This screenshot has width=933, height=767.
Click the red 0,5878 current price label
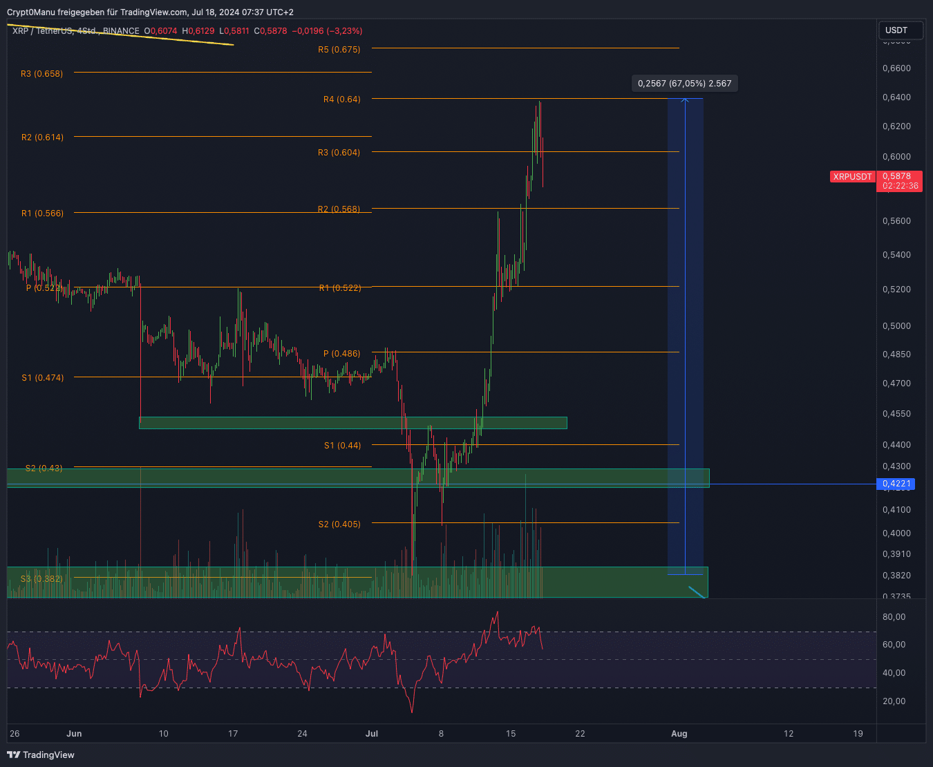[899, 176]
